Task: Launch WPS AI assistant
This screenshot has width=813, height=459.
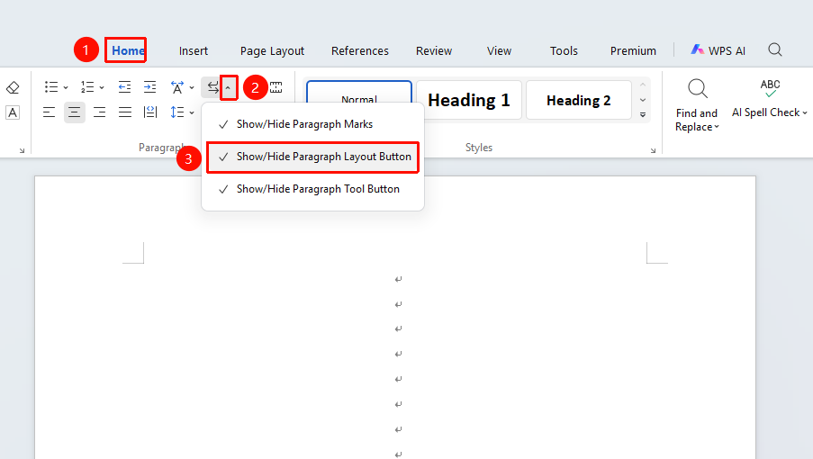Action: tap(718, 50)
